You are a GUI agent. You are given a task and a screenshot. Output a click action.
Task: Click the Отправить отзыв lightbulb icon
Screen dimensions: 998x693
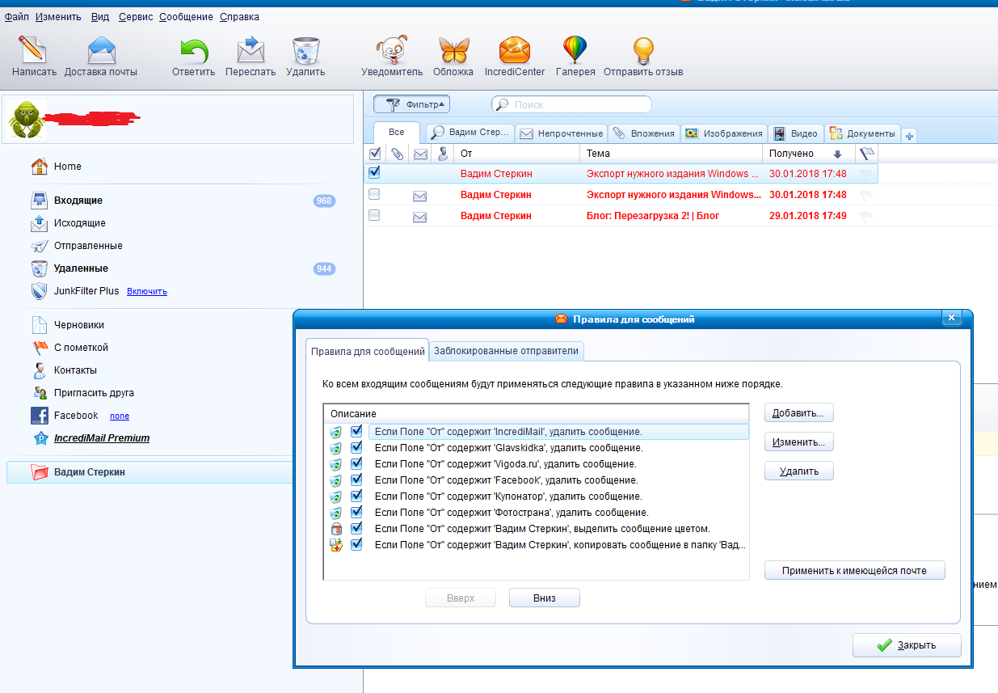(x=643, y=50)
